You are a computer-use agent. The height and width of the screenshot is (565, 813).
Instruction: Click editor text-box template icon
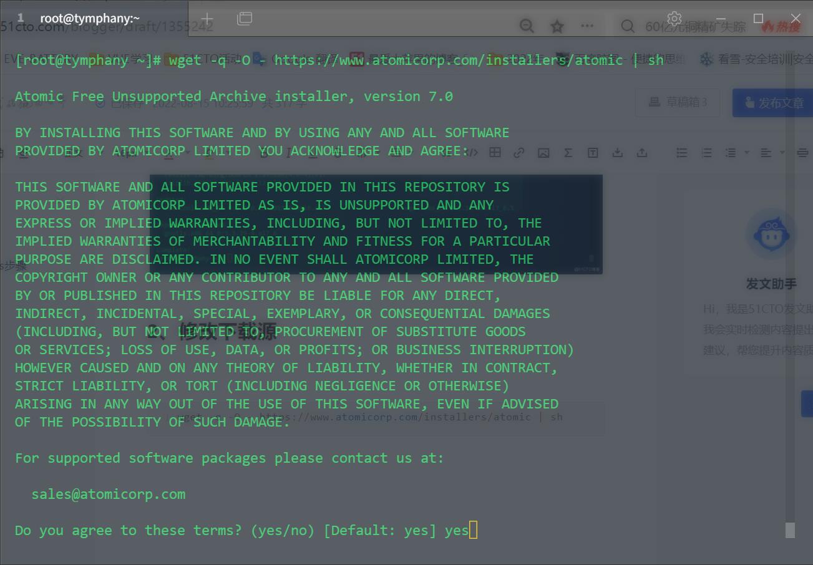(593, 152)
